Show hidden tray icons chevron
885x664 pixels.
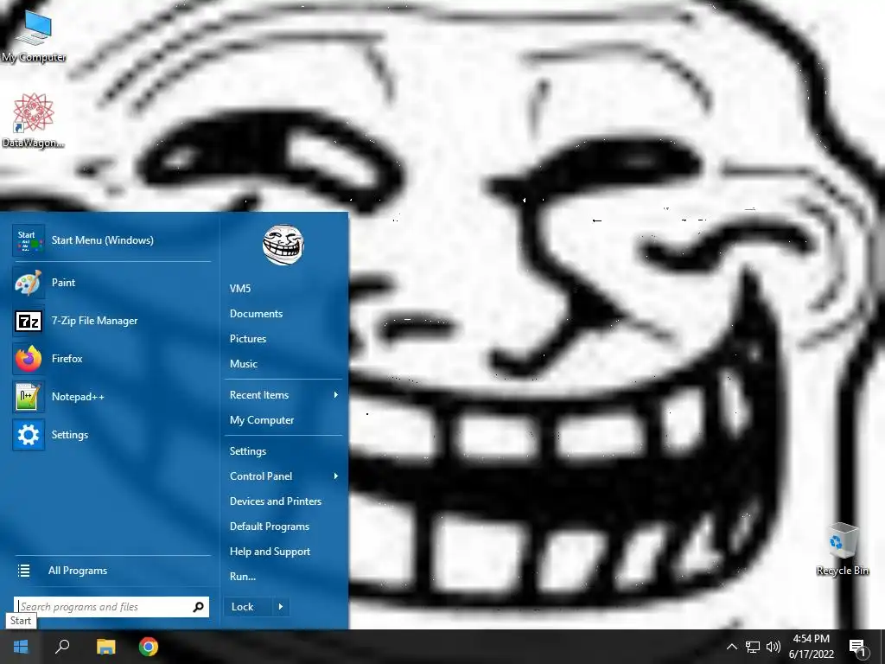pos(731,647)
